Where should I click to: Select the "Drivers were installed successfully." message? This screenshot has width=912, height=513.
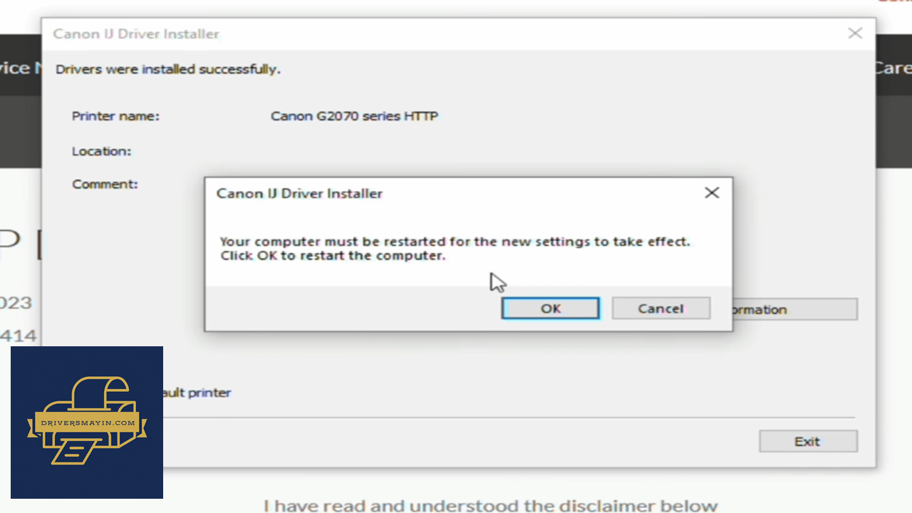(168, 69)
